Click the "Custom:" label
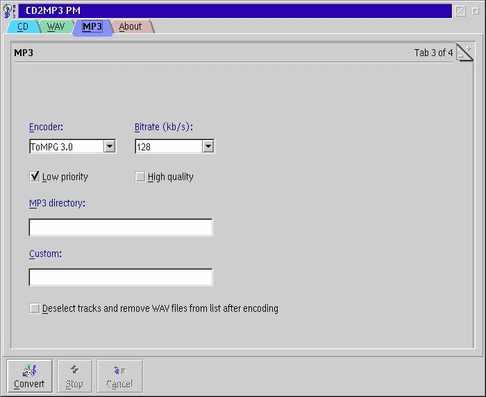The image size is (486, 397). point(45,254)
